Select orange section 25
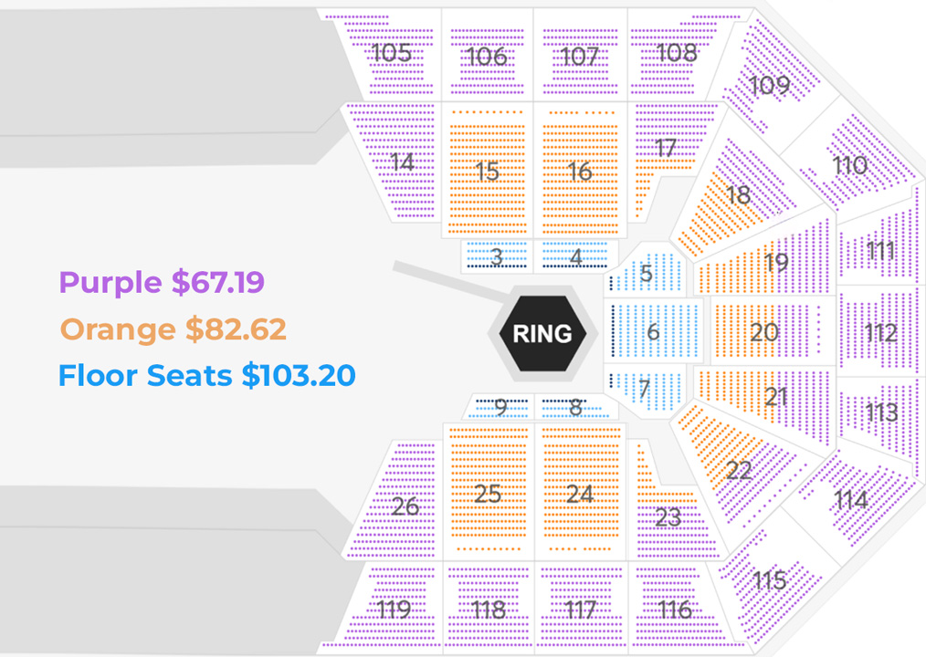The width and height of the screenshot is (926, 657). 488,494
